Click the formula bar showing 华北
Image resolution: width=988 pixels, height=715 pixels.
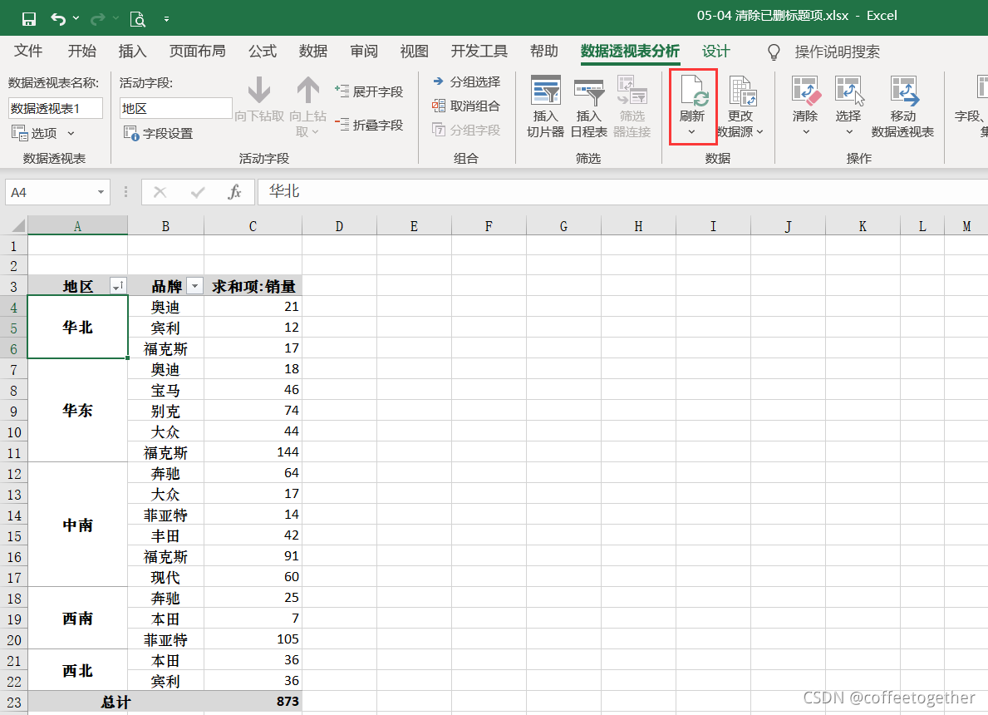(624, 192)
